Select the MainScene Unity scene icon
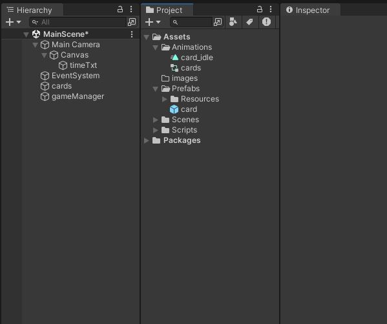The width and height of the screenshot is (387, 324). point(36,34)
